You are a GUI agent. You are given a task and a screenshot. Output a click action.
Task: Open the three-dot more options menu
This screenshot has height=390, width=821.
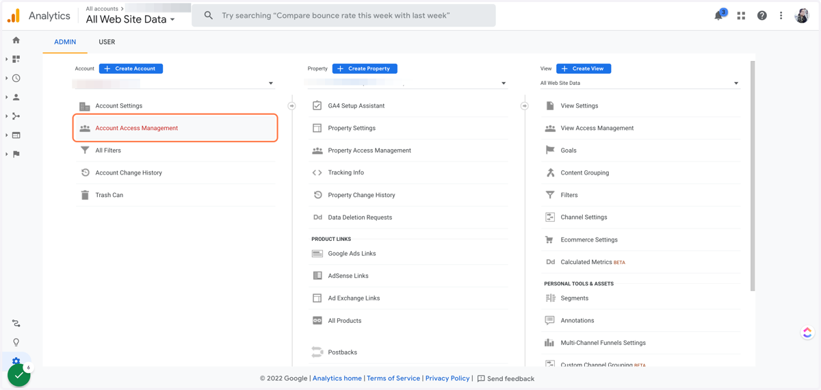(781, 16)
